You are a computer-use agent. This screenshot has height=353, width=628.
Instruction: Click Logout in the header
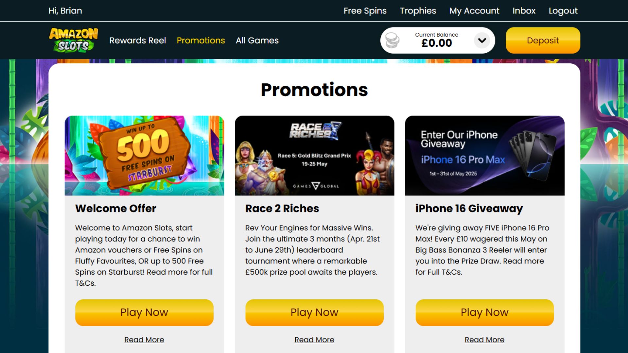563,11
